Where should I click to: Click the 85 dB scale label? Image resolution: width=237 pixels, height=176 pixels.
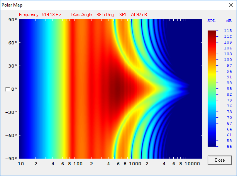[229, 88]
